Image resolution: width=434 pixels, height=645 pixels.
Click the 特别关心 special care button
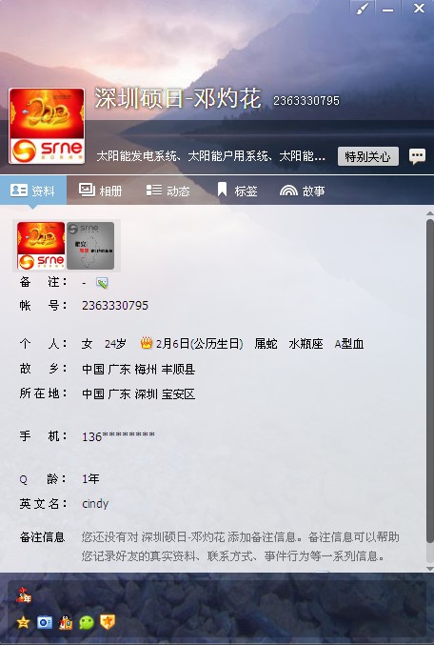[367, 156]
